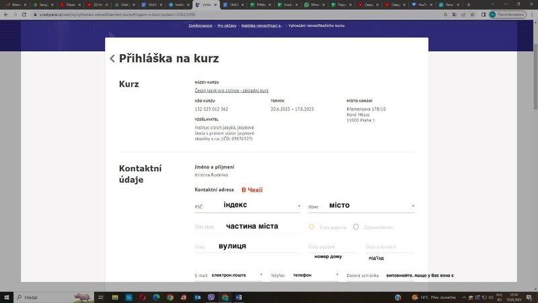Open the Windows Start menu
Screen dimensions: 538x303
click(x=7, y=297)
